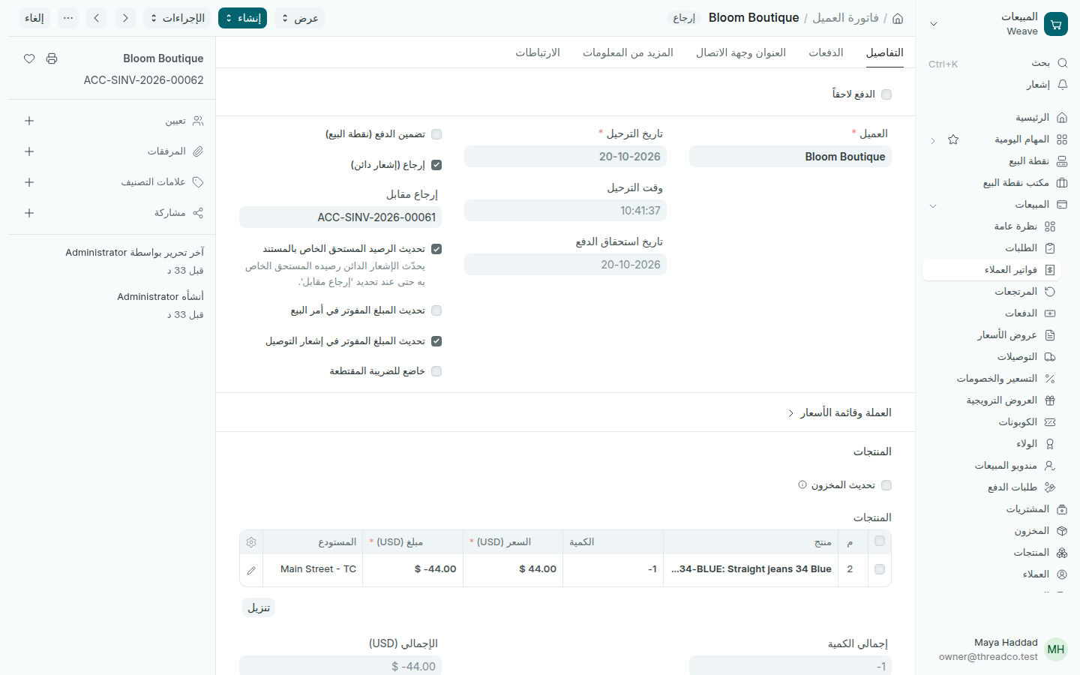1080x675 pixels.
Task: Click the search magnifier icon in sidebar
Action: click(x=1062, y=63)
